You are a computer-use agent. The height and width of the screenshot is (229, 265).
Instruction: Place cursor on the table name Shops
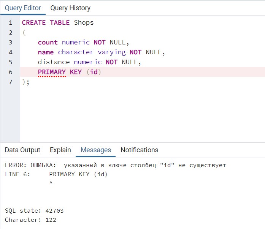pos(84,23)
